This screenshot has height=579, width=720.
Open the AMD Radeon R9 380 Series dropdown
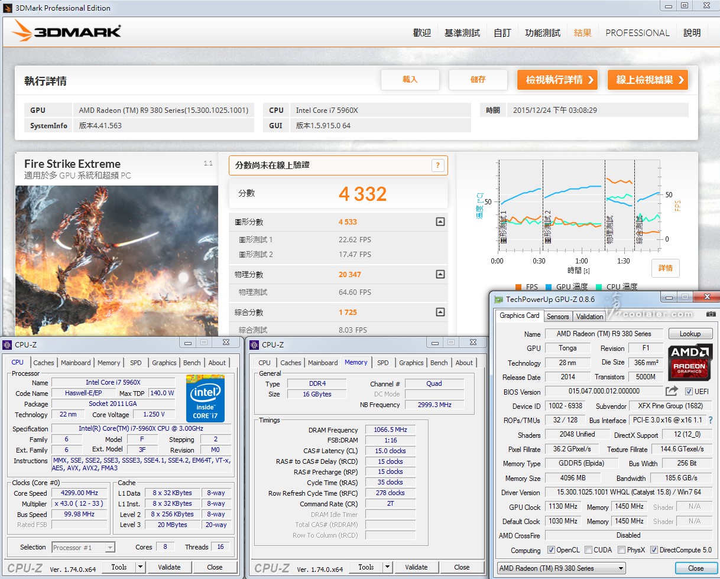(561, 568)
